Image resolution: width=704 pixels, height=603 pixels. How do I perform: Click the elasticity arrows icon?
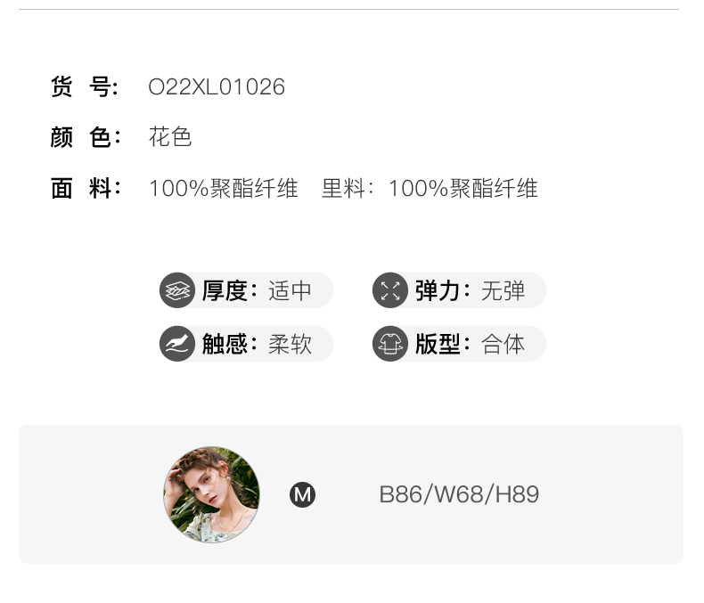(390, 290)
